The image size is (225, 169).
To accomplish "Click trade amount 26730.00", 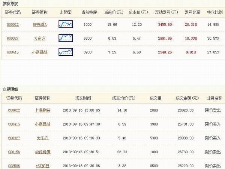I will (186, 152).
